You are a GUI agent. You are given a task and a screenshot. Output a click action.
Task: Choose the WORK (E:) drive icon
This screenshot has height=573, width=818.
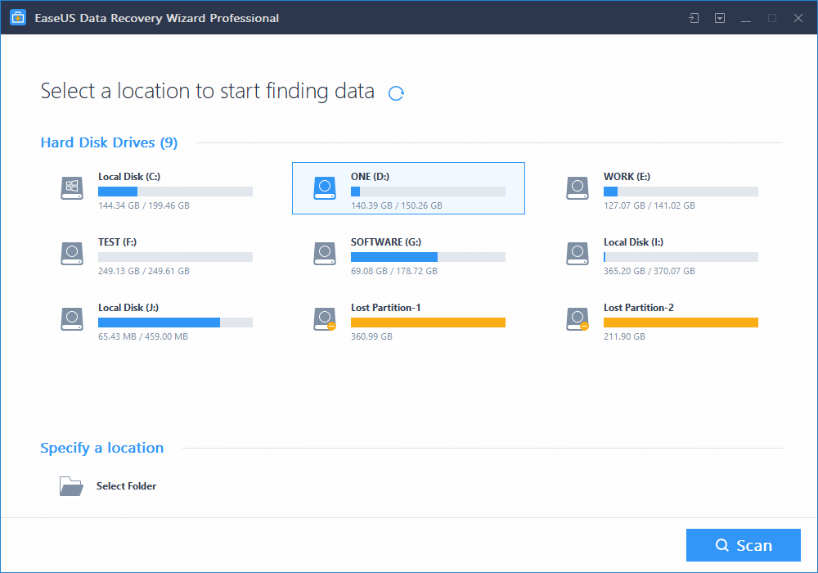578,188
